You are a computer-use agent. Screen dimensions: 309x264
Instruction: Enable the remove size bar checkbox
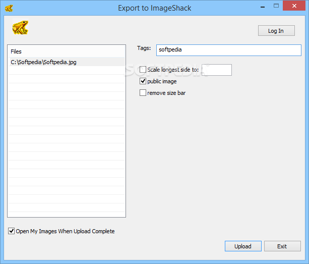coord(143,92)
